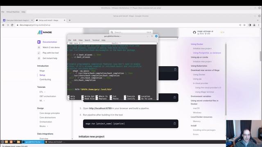
Task: Open the terminal launcher in taskbar
Action: click(15, 142)
